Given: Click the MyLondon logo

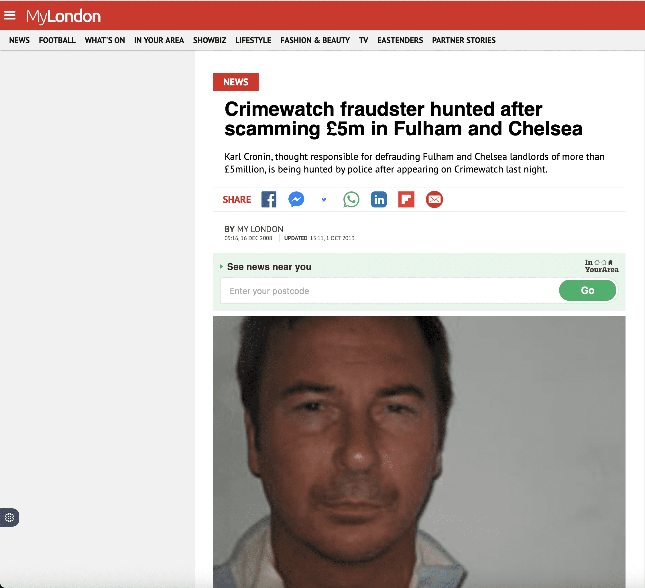Looking at the screenshot, I should point(63,16).
